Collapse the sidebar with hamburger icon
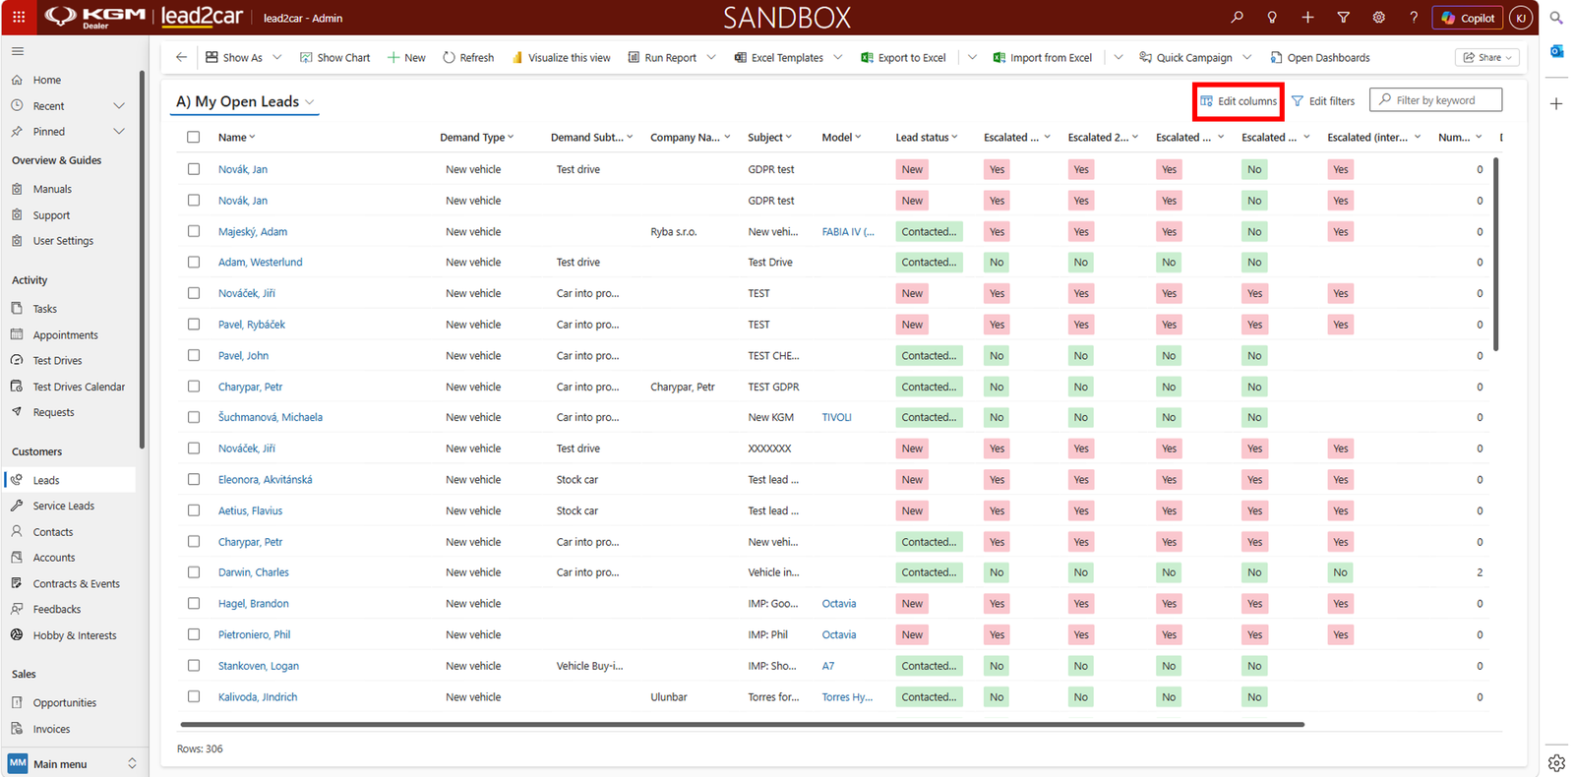 tap(18, 51)
